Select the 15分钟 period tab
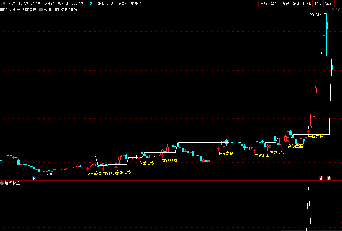The image size is (342, 231). pyautogui.click(x=49, y=3)
